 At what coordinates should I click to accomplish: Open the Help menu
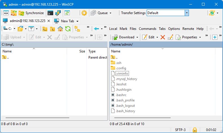click(x=200, y=29)
